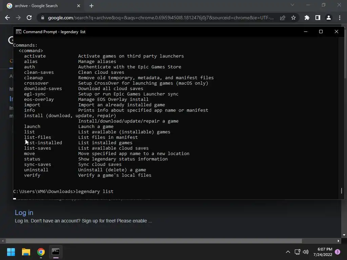Click 'Show legendary status information' text
The width and height of the screenshot is (347, 260).
point(123,159)
